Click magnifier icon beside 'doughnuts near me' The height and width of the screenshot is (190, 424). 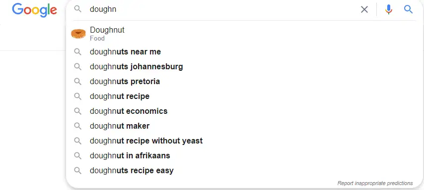[77, 52]
